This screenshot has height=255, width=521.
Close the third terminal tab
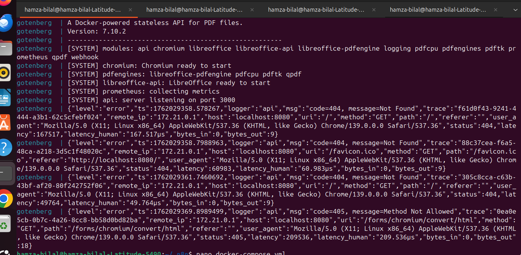(373, 10)
